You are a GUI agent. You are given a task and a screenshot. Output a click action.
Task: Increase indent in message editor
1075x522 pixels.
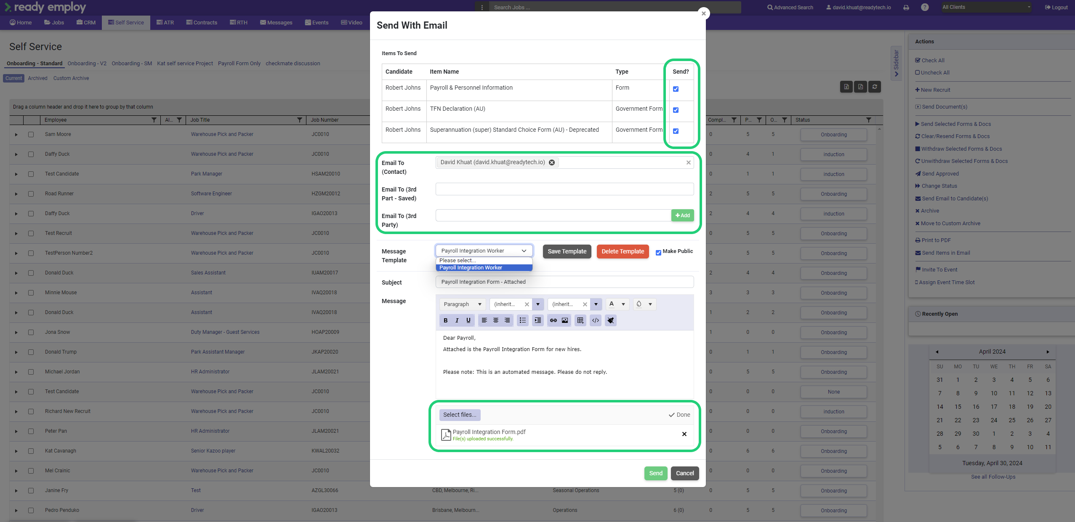538,320
